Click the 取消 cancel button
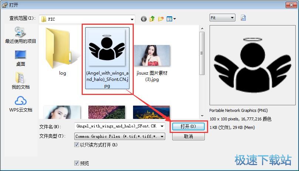This screenshot has width=299, height=171. coord(188,137)
